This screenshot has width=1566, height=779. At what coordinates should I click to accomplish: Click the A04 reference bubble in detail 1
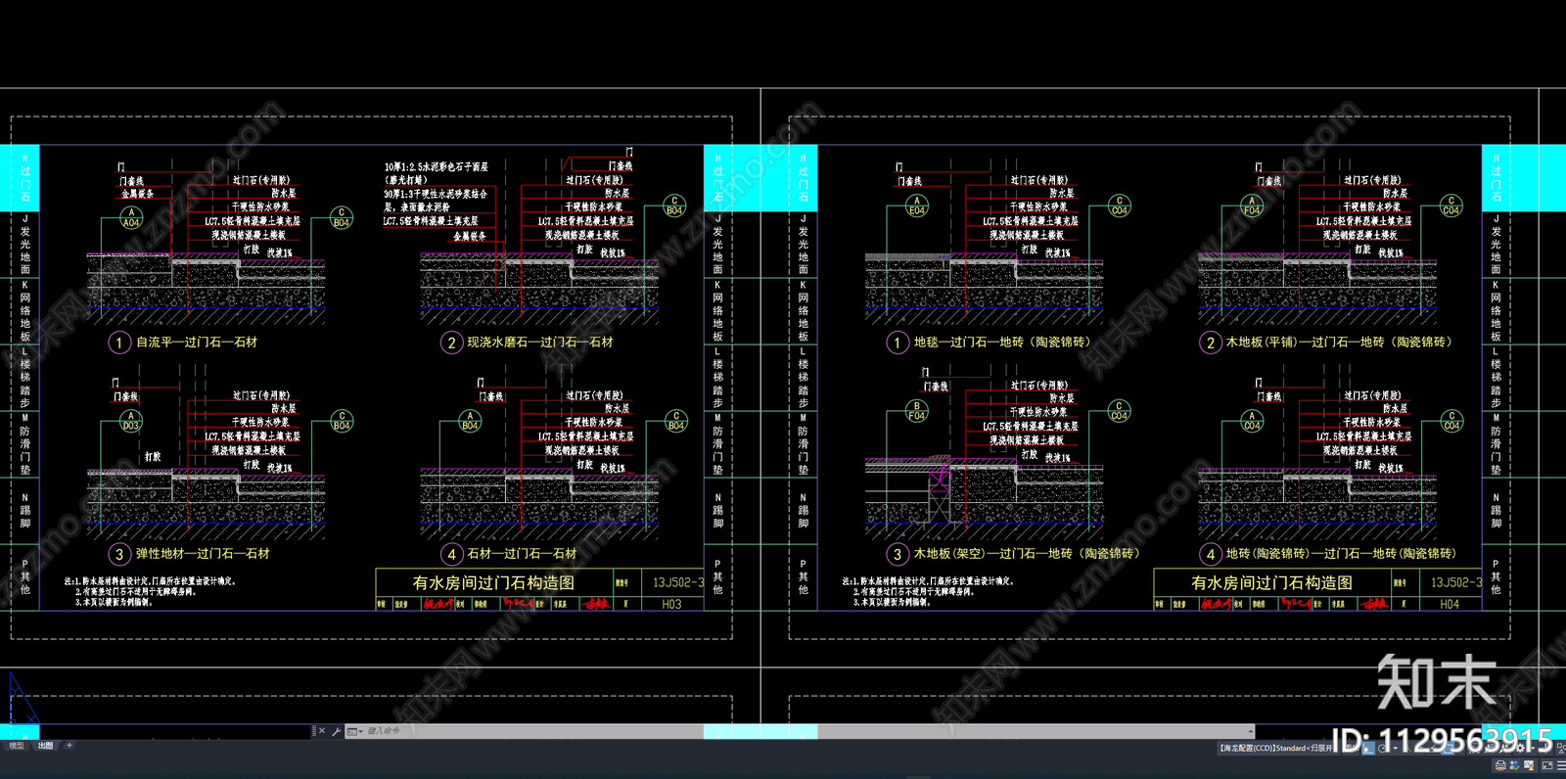tap(130, 218)
